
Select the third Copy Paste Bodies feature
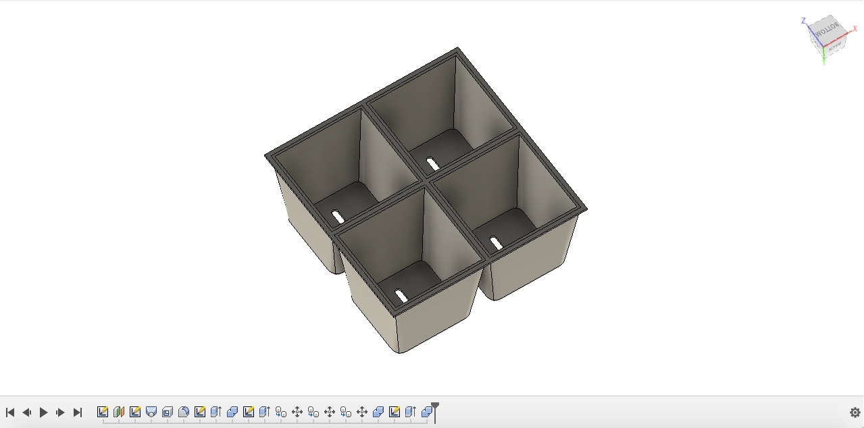click(x=346, y=412)
